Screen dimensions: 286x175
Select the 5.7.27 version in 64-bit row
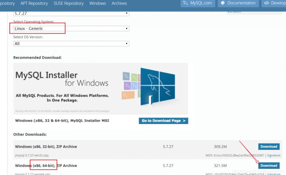point(168,166)
